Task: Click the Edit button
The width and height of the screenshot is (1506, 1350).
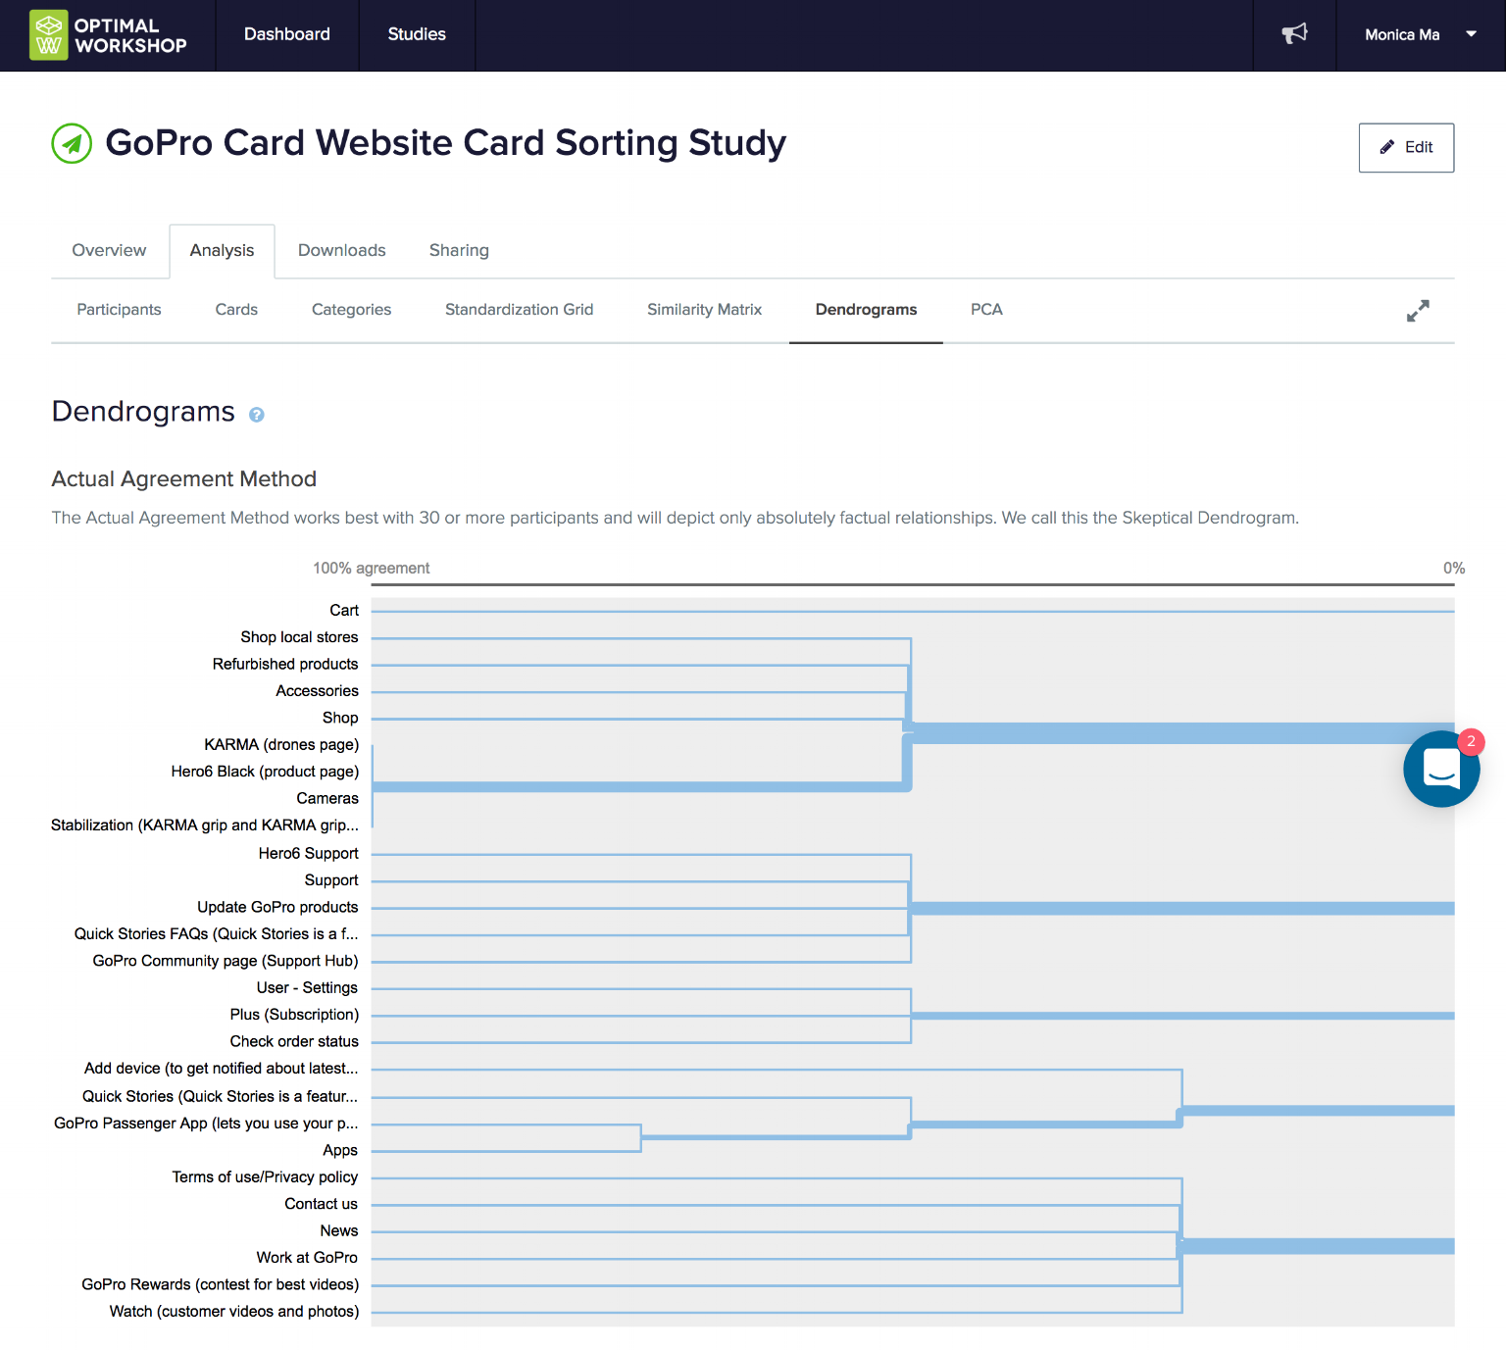Action: [1406, 148]
